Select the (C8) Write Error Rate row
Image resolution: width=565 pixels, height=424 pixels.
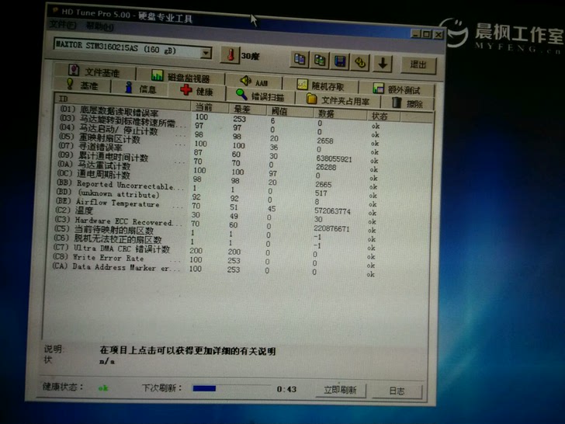(213, 259)
